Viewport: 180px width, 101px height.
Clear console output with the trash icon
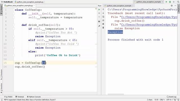tap(103, 27)
